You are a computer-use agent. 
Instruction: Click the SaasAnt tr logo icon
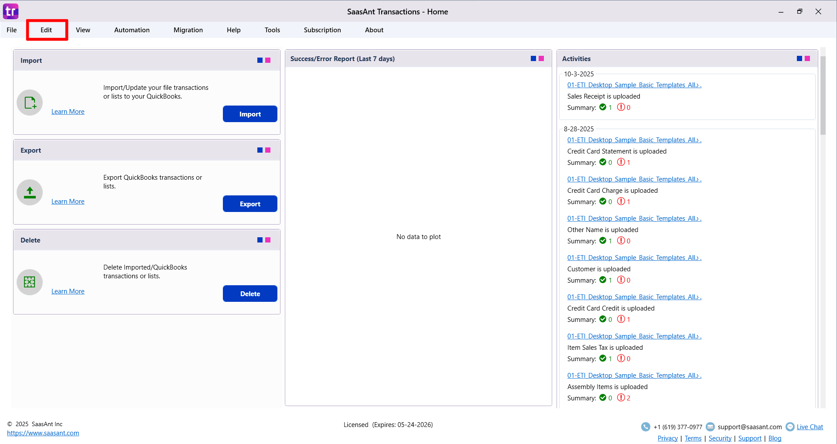coord(10,11)
